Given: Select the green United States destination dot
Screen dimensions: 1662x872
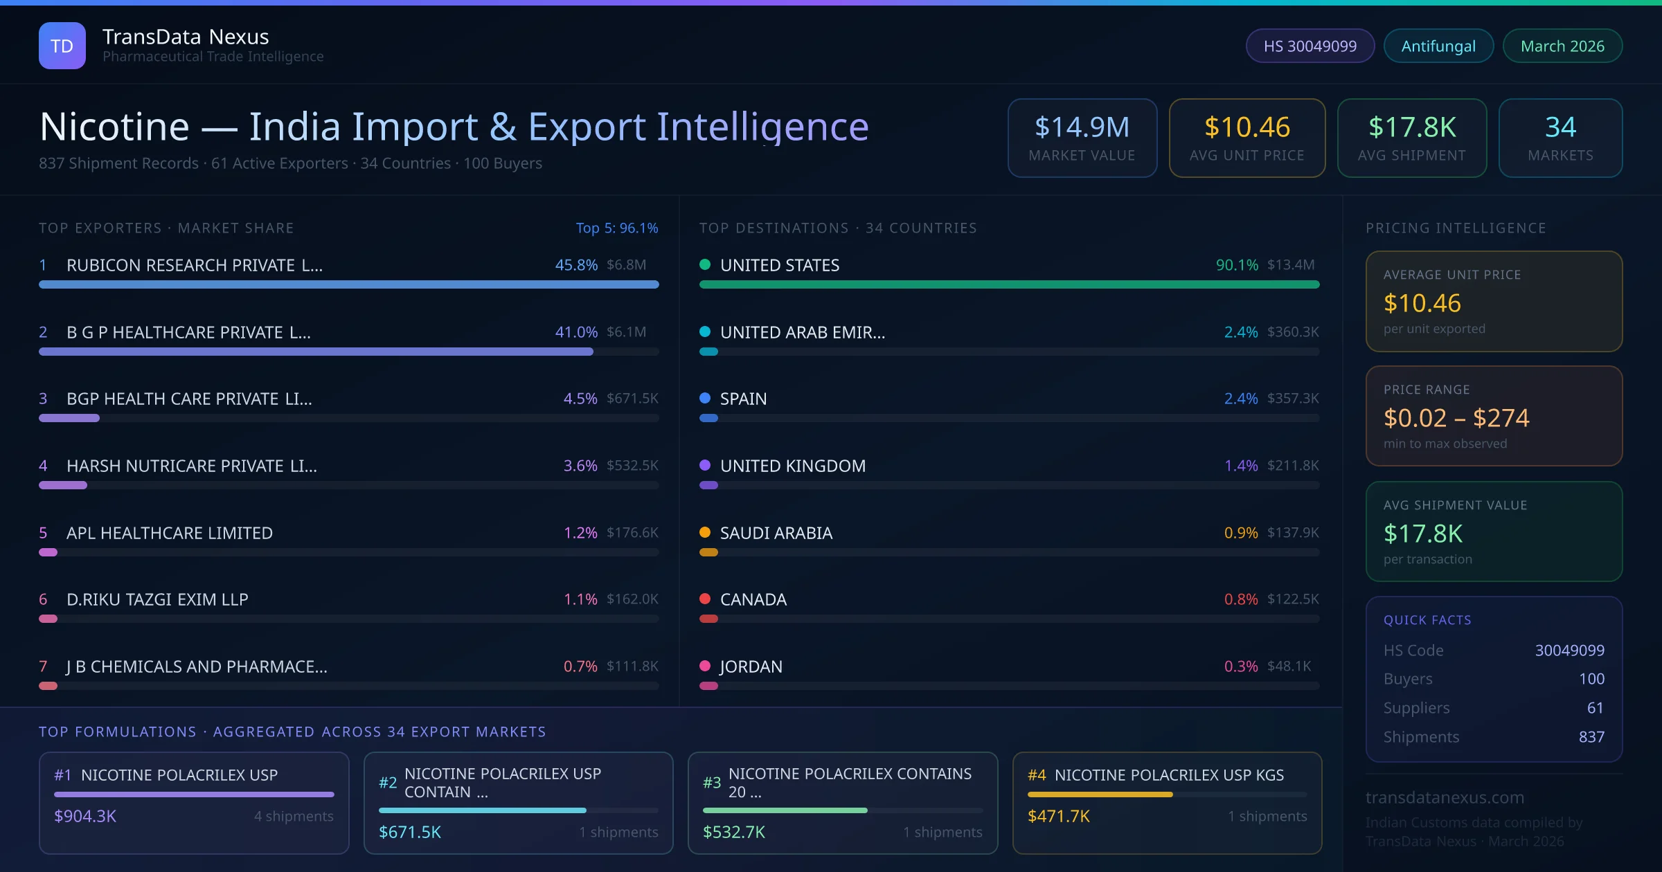Looking at the screenshot, I should click(x=705, y=264).
